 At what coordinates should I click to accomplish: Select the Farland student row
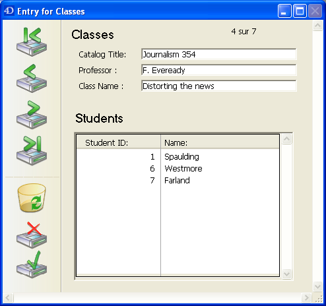tap(178, 181)
